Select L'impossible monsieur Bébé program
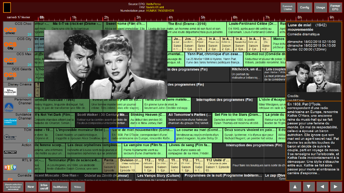Viewport: 344px width, 193px height. pos(81,135)
